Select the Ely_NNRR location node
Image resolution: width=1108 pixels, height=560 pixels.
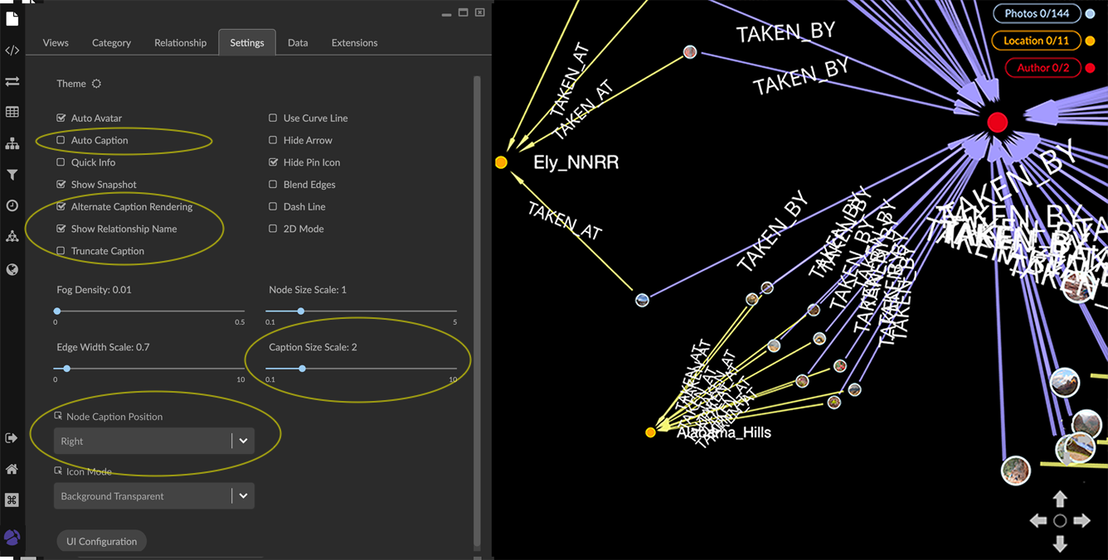(501, 162)
